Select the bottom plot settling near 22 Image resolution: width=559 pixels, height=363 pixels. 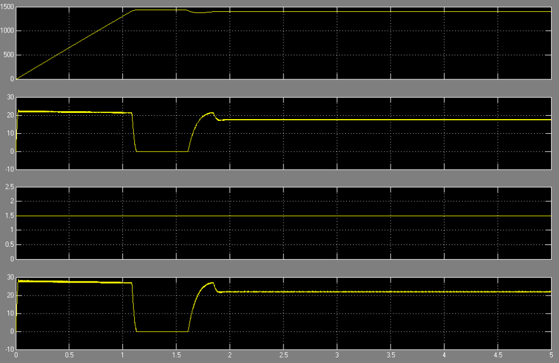[283, 313]
